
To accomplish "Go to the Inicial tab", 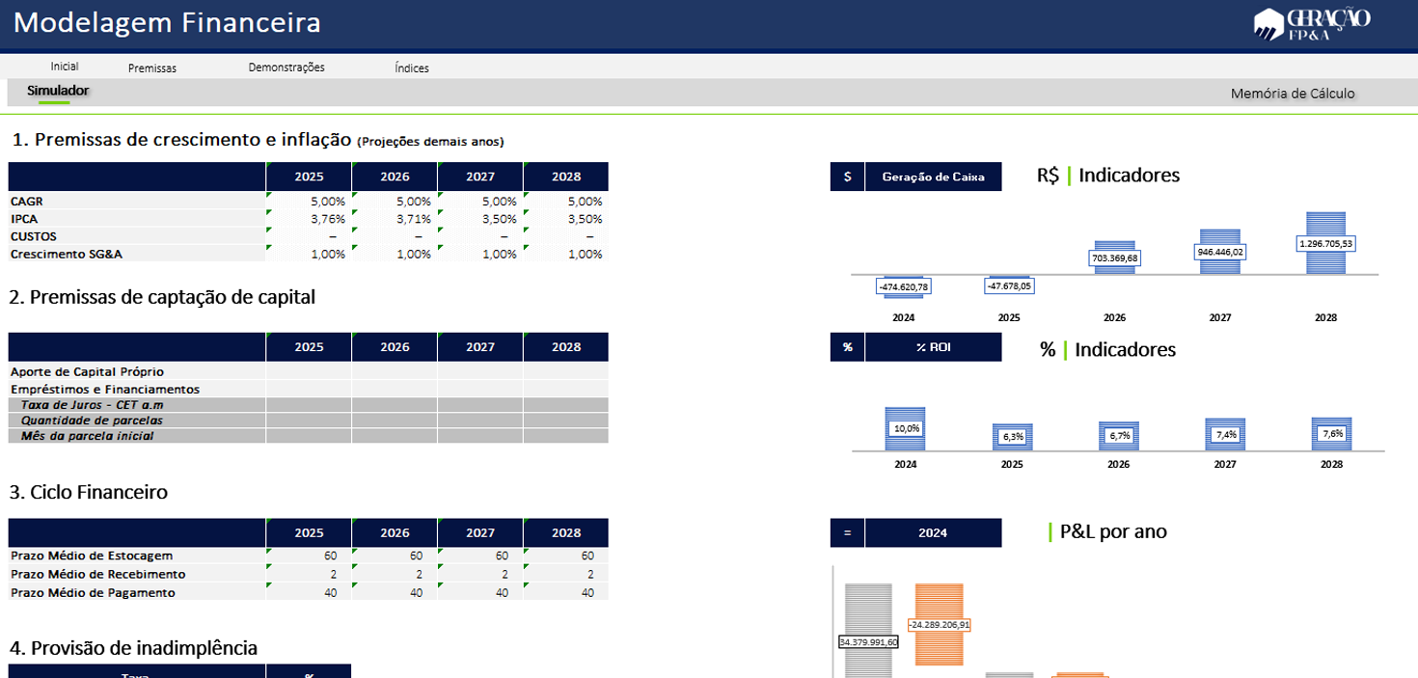I will point(65,67).
